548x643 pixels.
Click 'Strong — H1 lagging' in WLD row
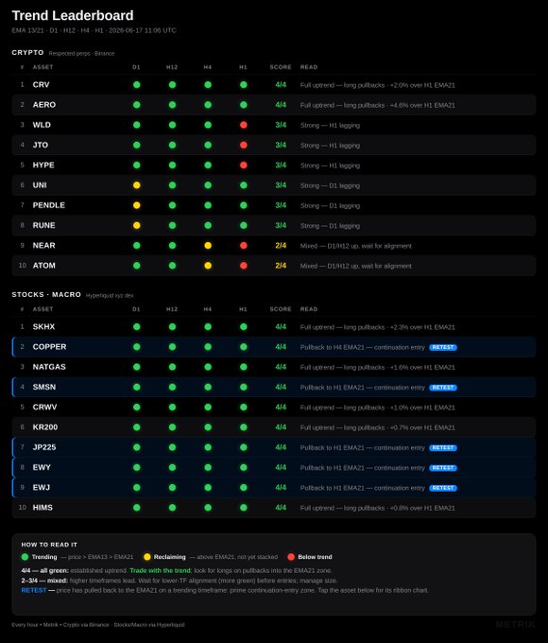click(x=330, y=126)
